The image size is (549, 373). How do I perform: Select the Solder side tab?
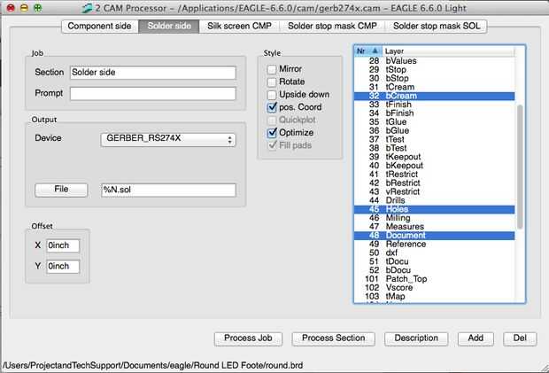(169, 27)
